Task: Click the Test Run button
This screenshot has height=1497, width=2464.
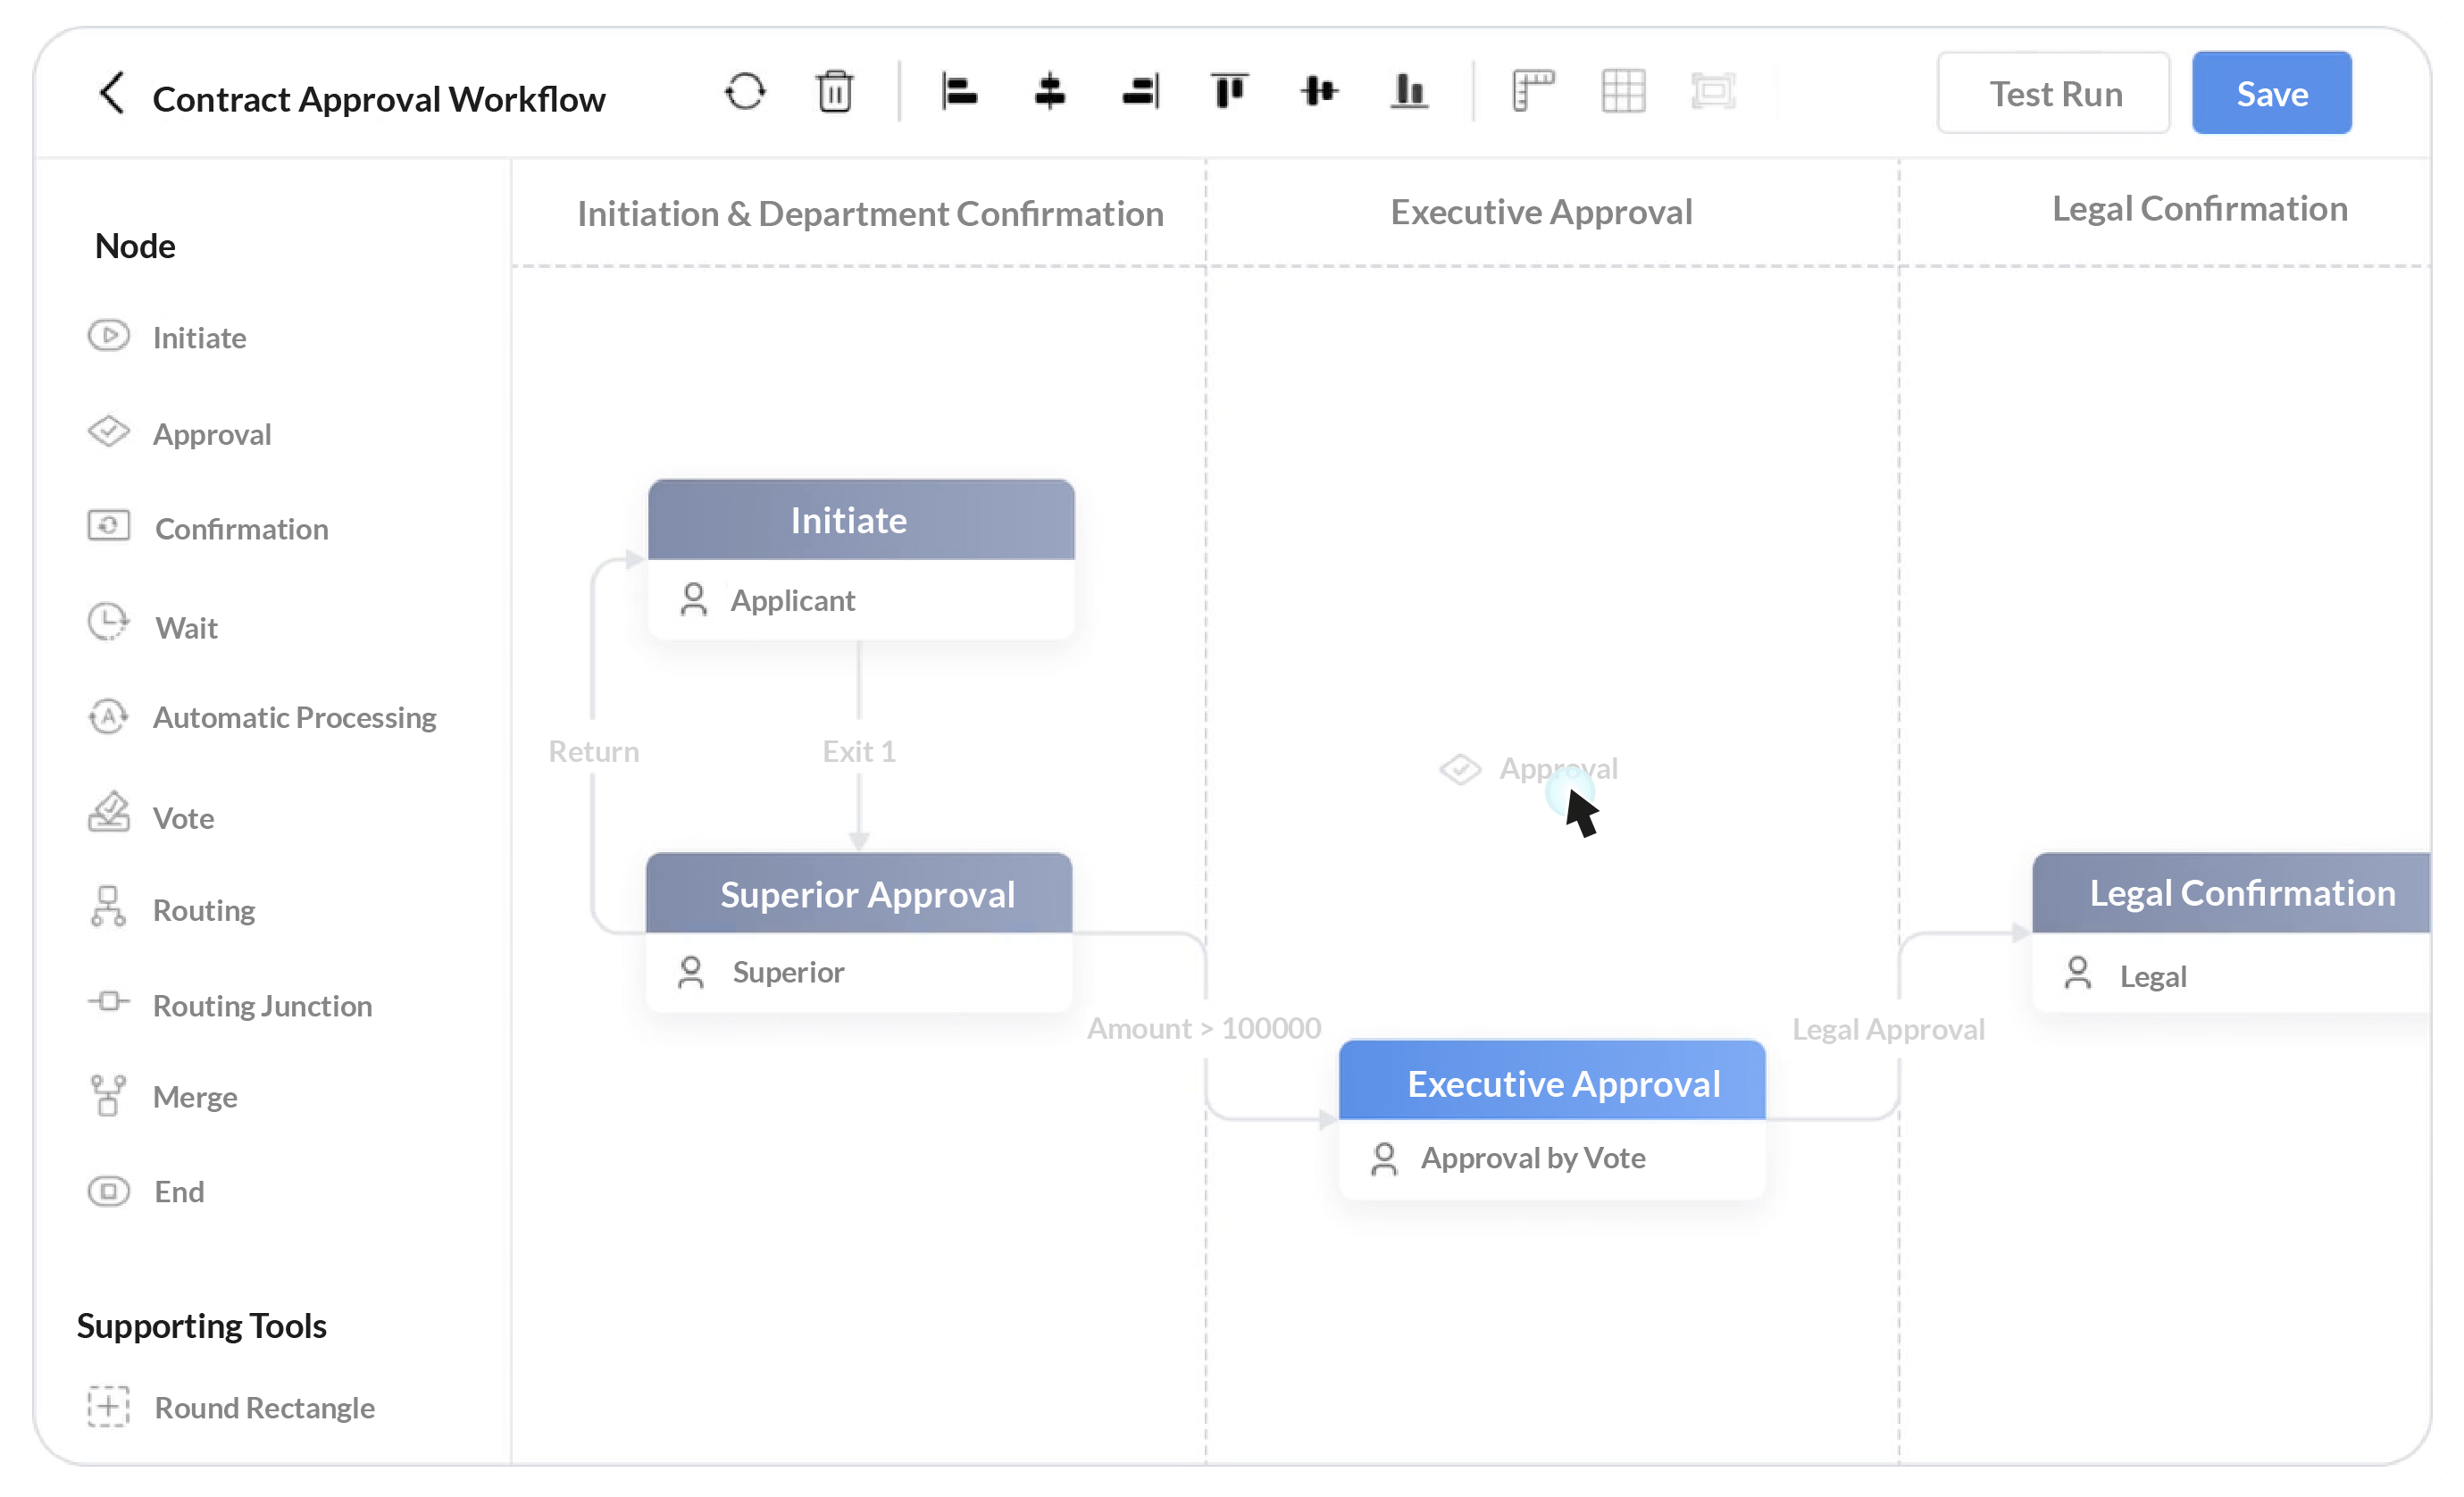Action: 2053,92
